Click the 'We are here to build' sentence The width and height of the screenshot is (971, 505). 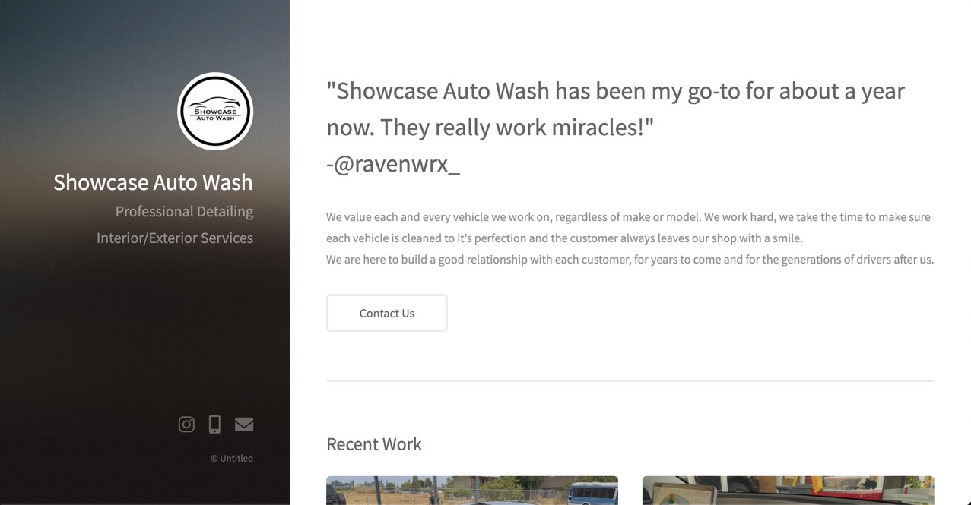pyautogui.click(x=630, y=259)
